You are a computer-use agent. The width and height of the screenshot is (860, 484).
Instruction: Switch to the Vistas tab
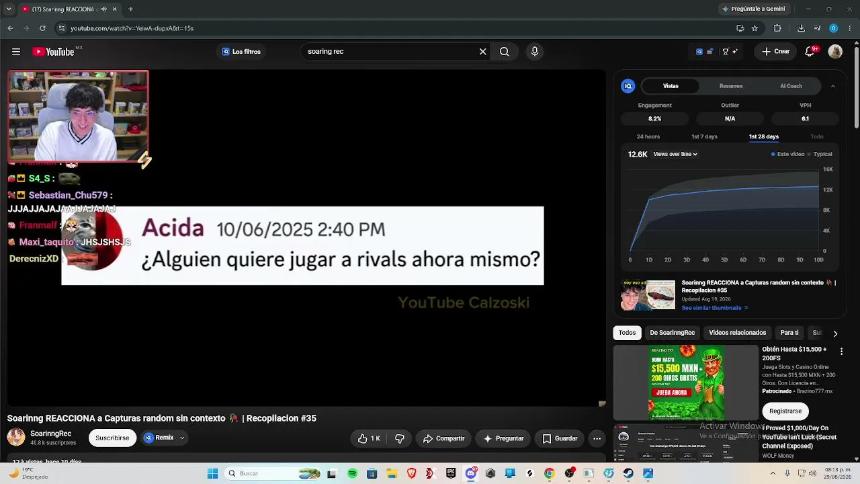tap(671, 86)
